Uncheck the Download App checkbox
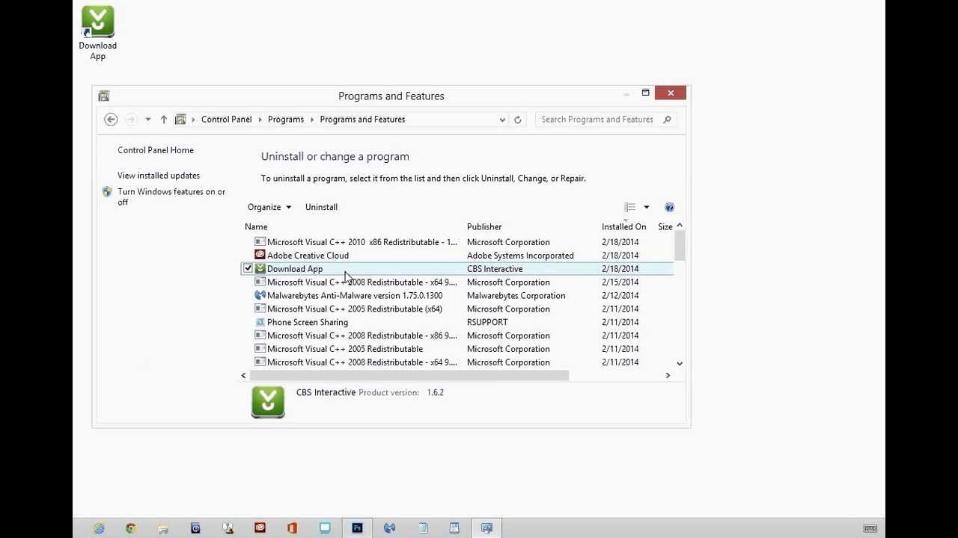Image resolution: width=958 pixels, height=538 pixels. tap(248, 269)
